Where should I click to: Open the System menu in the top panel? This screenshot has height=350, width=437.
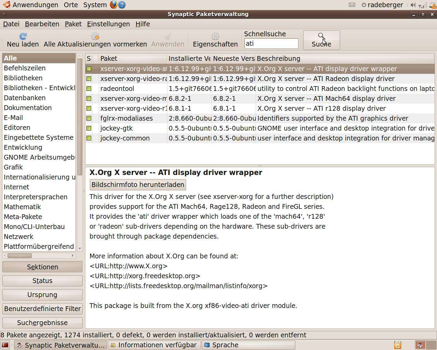95,5
